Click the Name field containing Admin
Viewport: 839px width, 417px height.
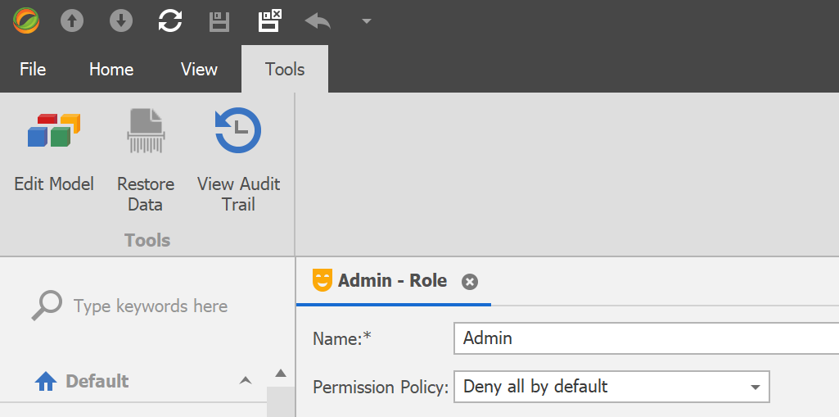pos(647,338)
